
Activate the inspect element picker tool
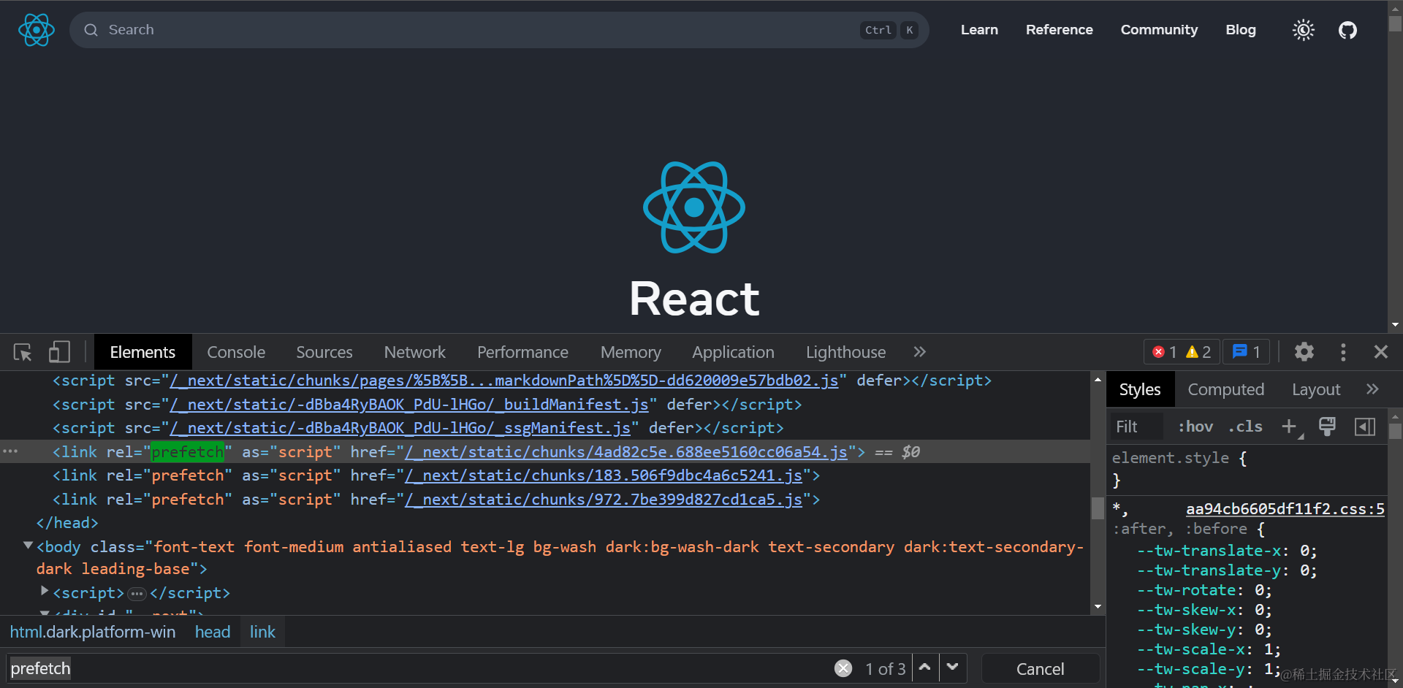point(23,353)
